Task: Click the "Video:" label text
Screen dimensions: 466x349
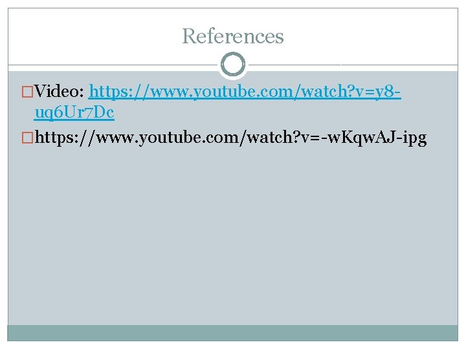Action: pyautogui.click(x=59, y=91)
